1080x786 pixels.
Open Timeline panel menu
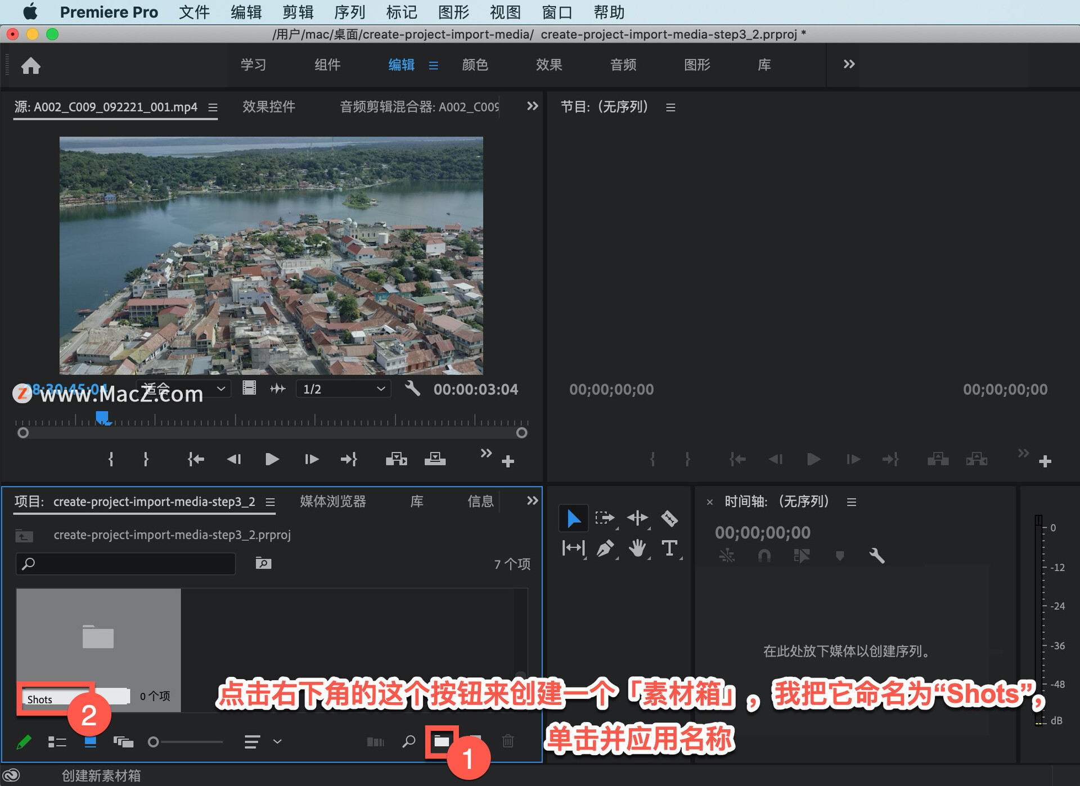pyautogui.click(x=852, y=502)
